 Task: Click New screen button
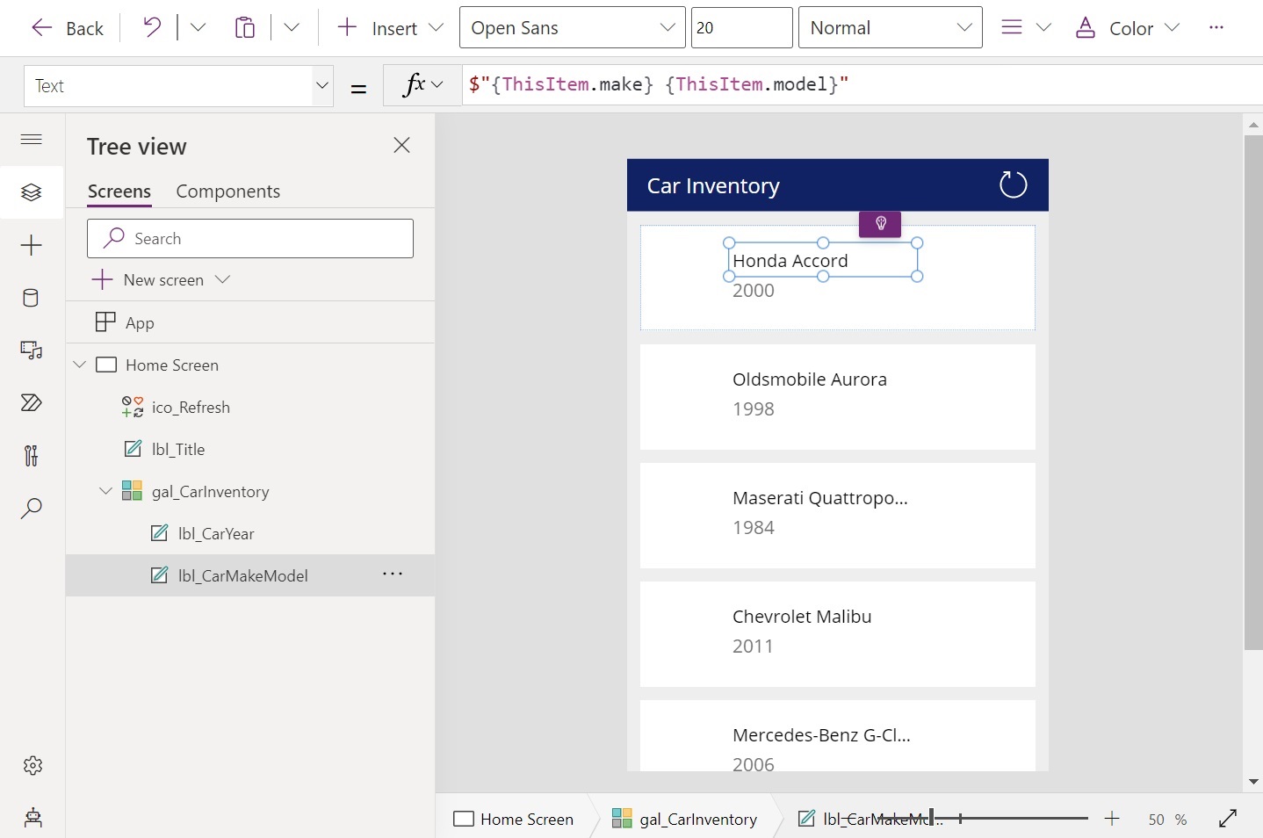tap(162, 280)
